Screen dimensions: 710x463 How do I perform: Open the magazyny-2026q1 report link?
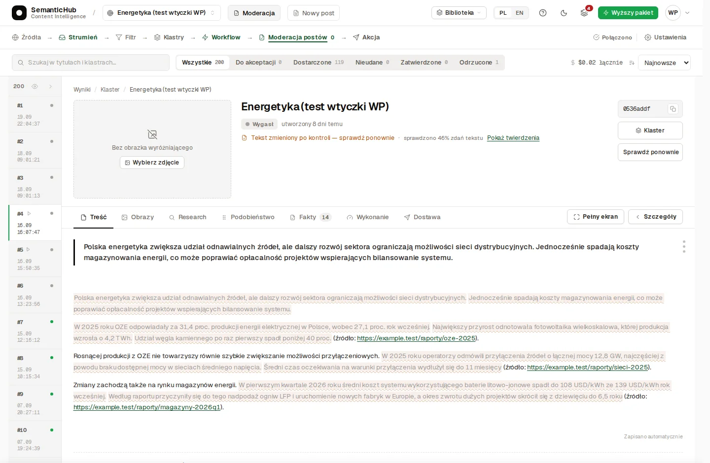[x=147, y=407]
